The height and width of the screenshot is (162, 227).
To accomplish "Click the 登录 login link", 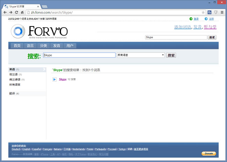I will tap(196, 19).
